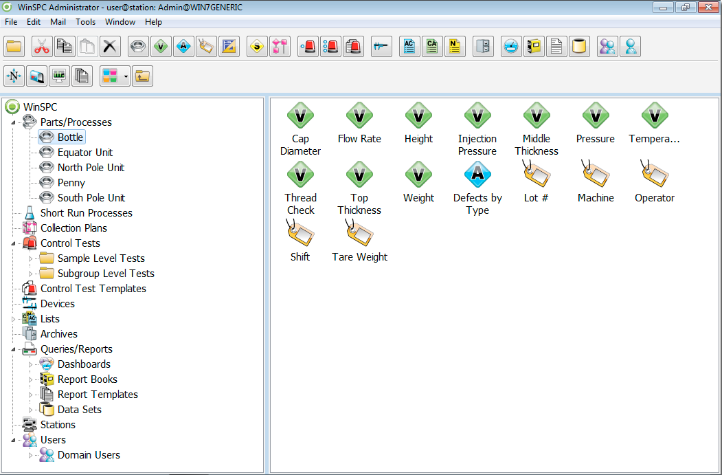The width and height of the screenshot is (722, 475).
Task: Click the red scissors Cut button
Action: tap(42, 47)
